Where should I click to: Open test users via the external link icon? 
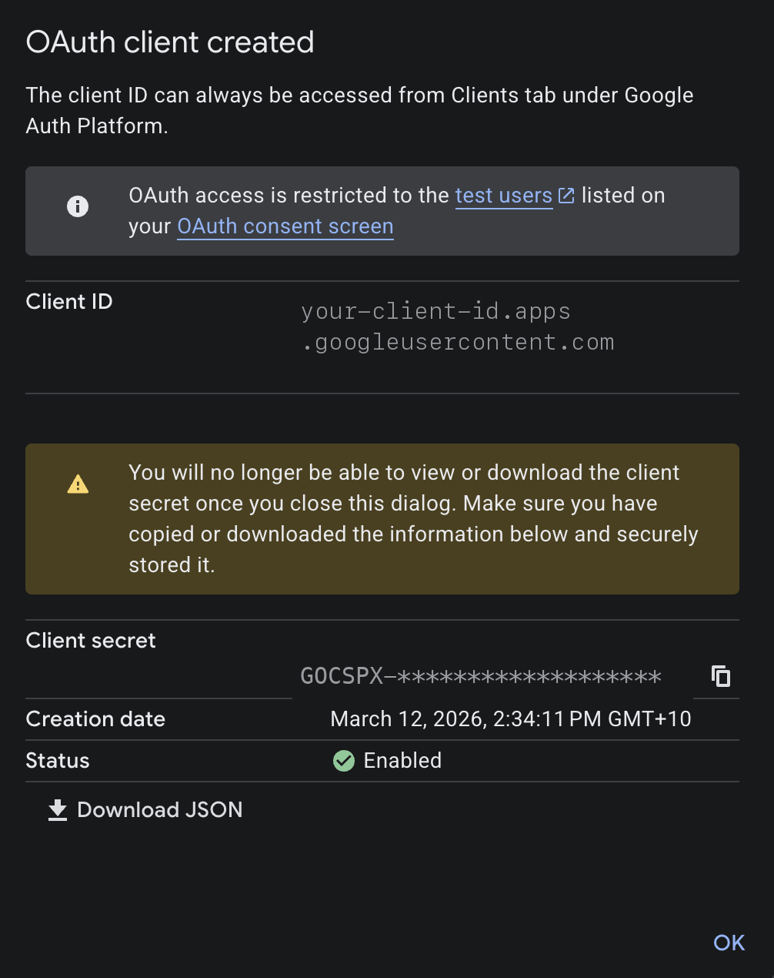(566, 195)
